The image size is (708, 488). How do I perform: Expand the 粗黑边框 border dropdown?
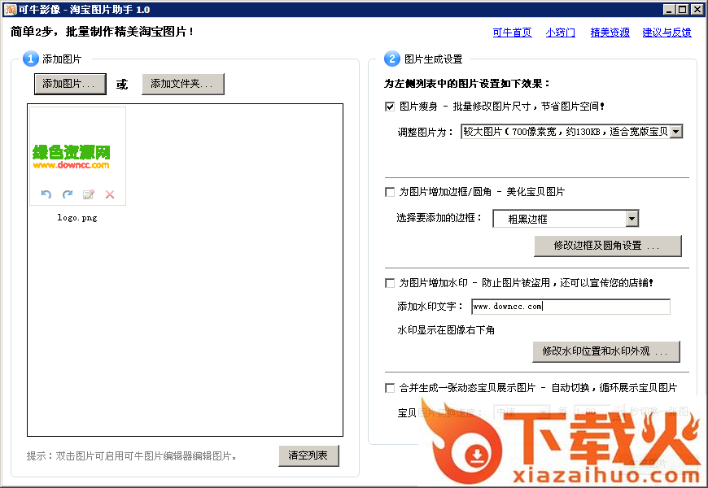pyautogui.click(x=632, y=219)
